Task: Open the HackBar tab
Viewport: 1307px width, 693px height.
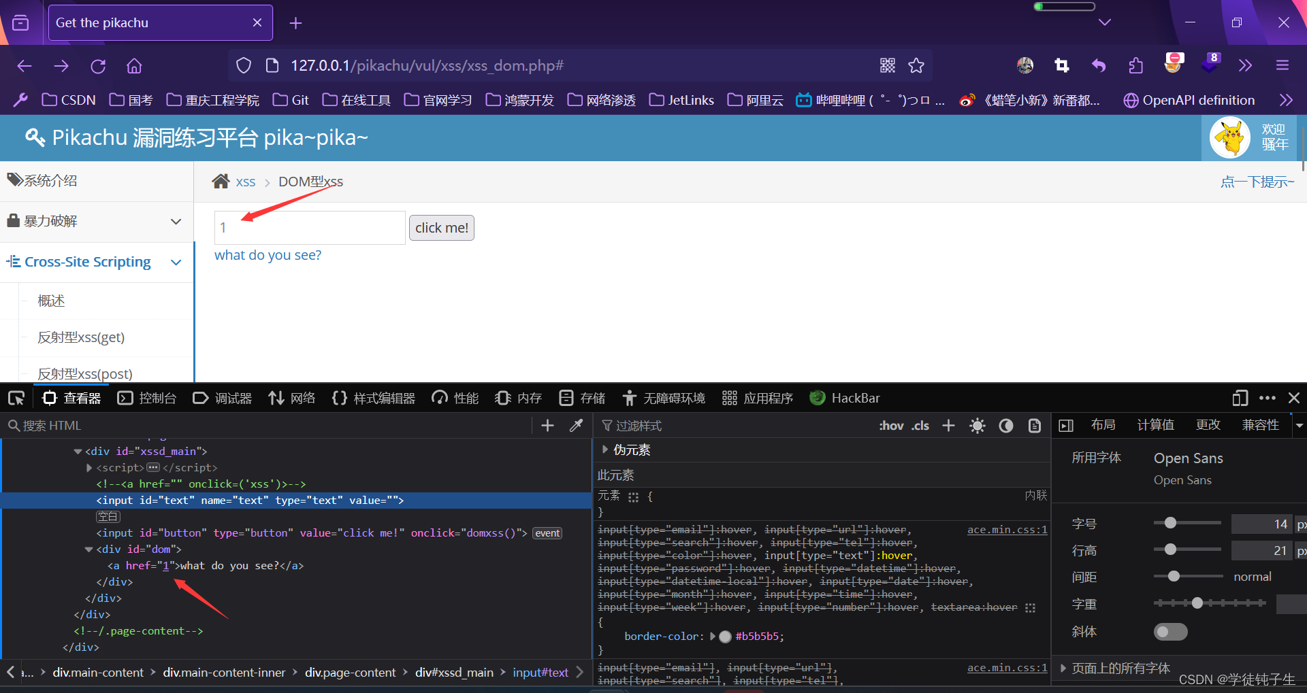Action: tap(845, 398)
